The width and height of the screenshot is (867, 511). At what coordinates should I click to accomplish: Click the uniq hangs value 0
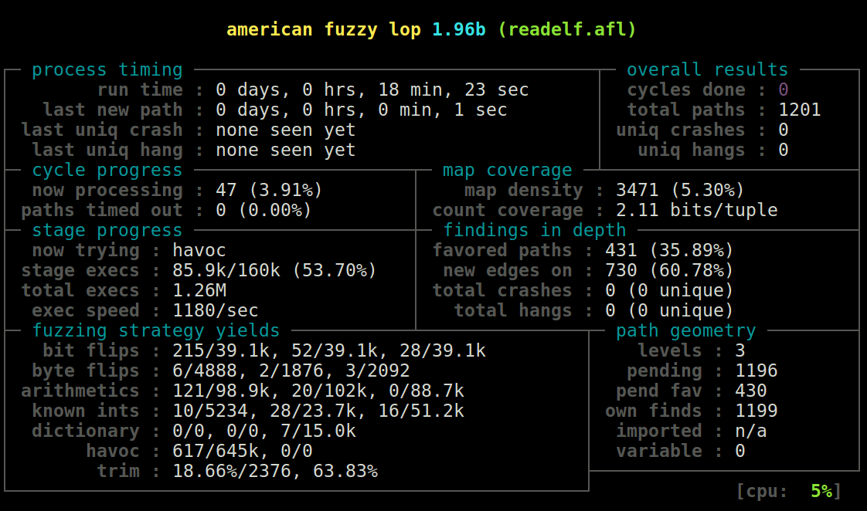pyautogui.click(x=783, y=151)
